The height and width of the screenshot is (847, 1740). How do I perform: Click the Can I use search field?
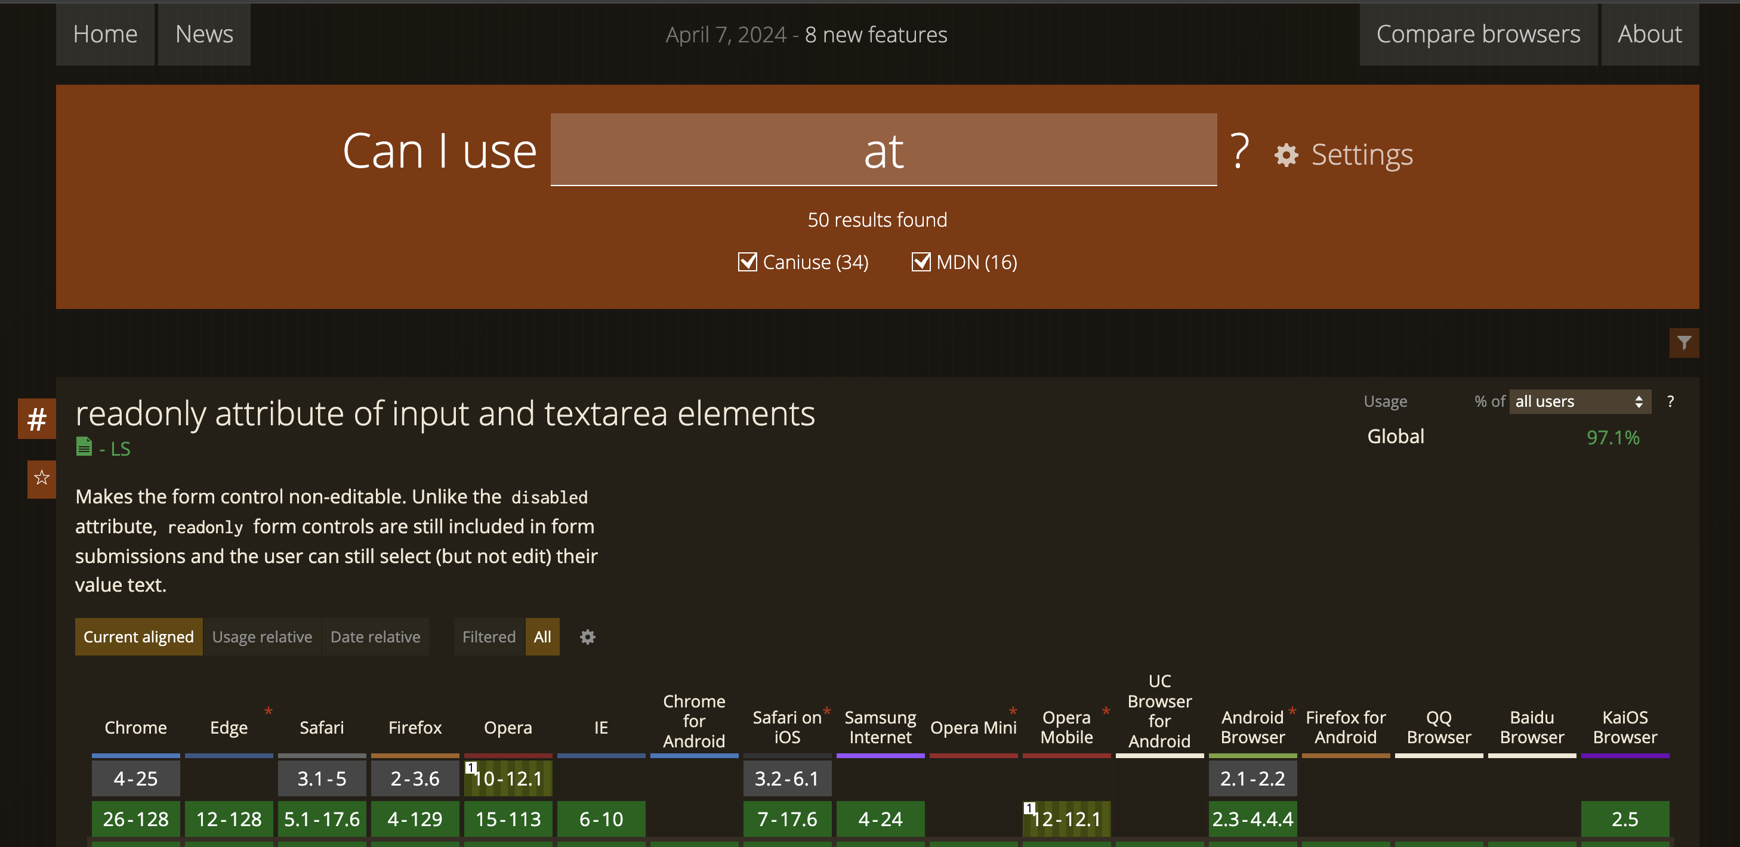[x=883, y=150]
